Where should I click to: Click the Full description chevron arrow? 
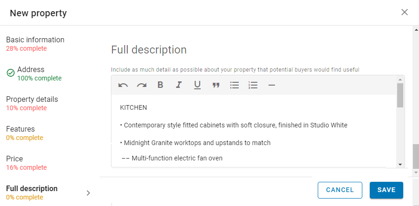(x=88, y=193)
